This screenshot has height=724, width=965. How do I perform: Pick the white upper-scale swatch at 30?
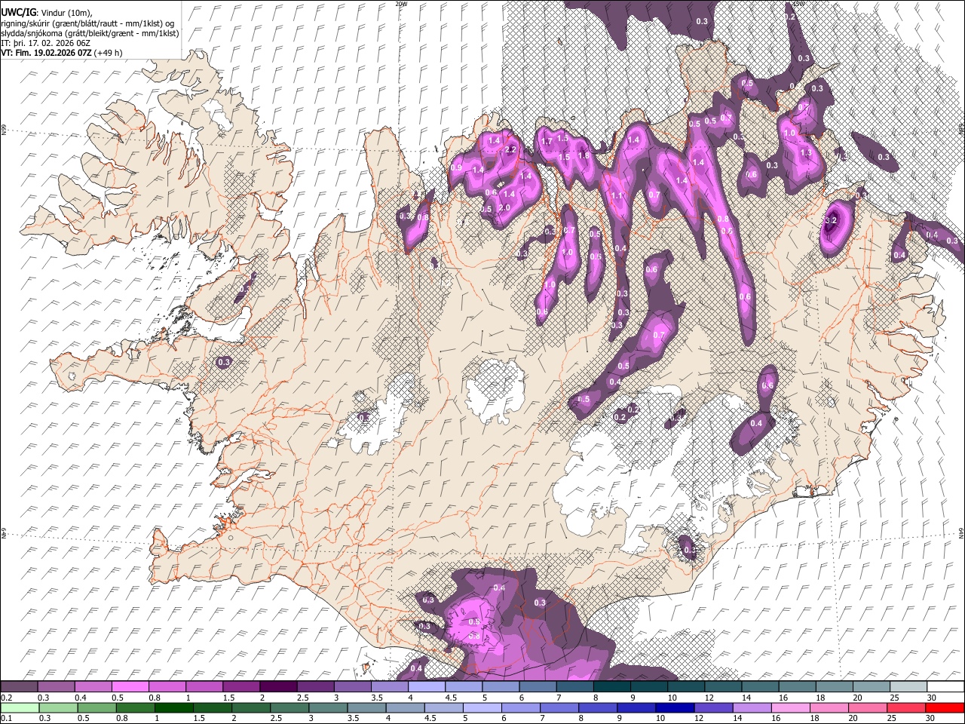coord(946,687)
